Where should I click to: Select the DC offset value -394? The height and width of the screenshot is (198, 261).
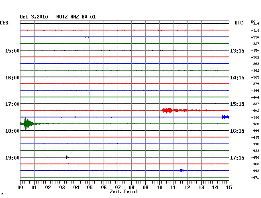click(x=255, y=91)
